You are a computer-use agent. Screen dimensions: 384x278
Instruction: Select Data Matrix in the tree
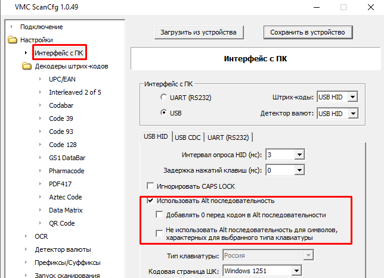[66, 210]
